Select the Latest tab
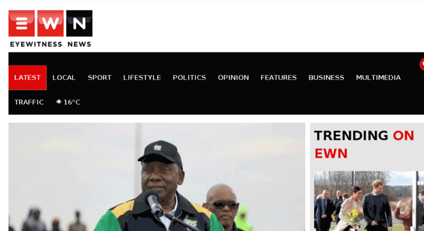Viewport: 424px width, 231px height. [28, 78]
